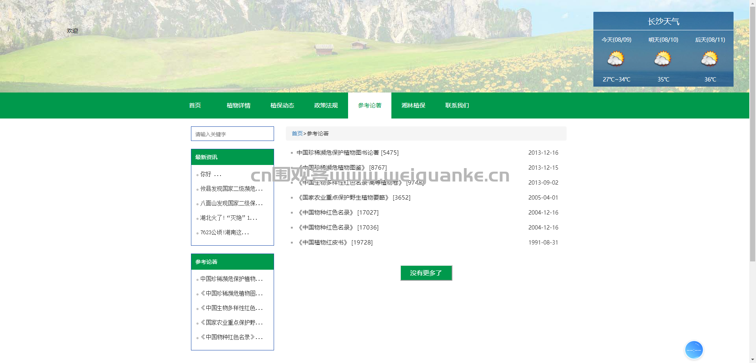The image size is (756, 363).
Task: Select the 湘林植保 tab
Action: (x=413, y=106)
